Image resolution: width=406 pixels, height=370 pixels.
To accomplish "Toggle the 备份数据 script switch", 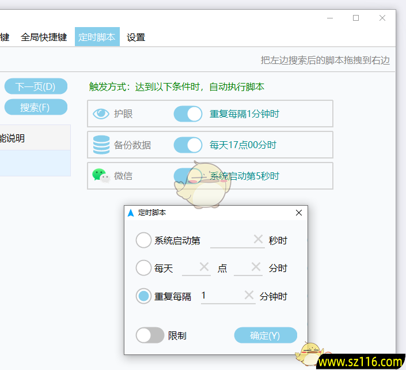I will point(188,145).
